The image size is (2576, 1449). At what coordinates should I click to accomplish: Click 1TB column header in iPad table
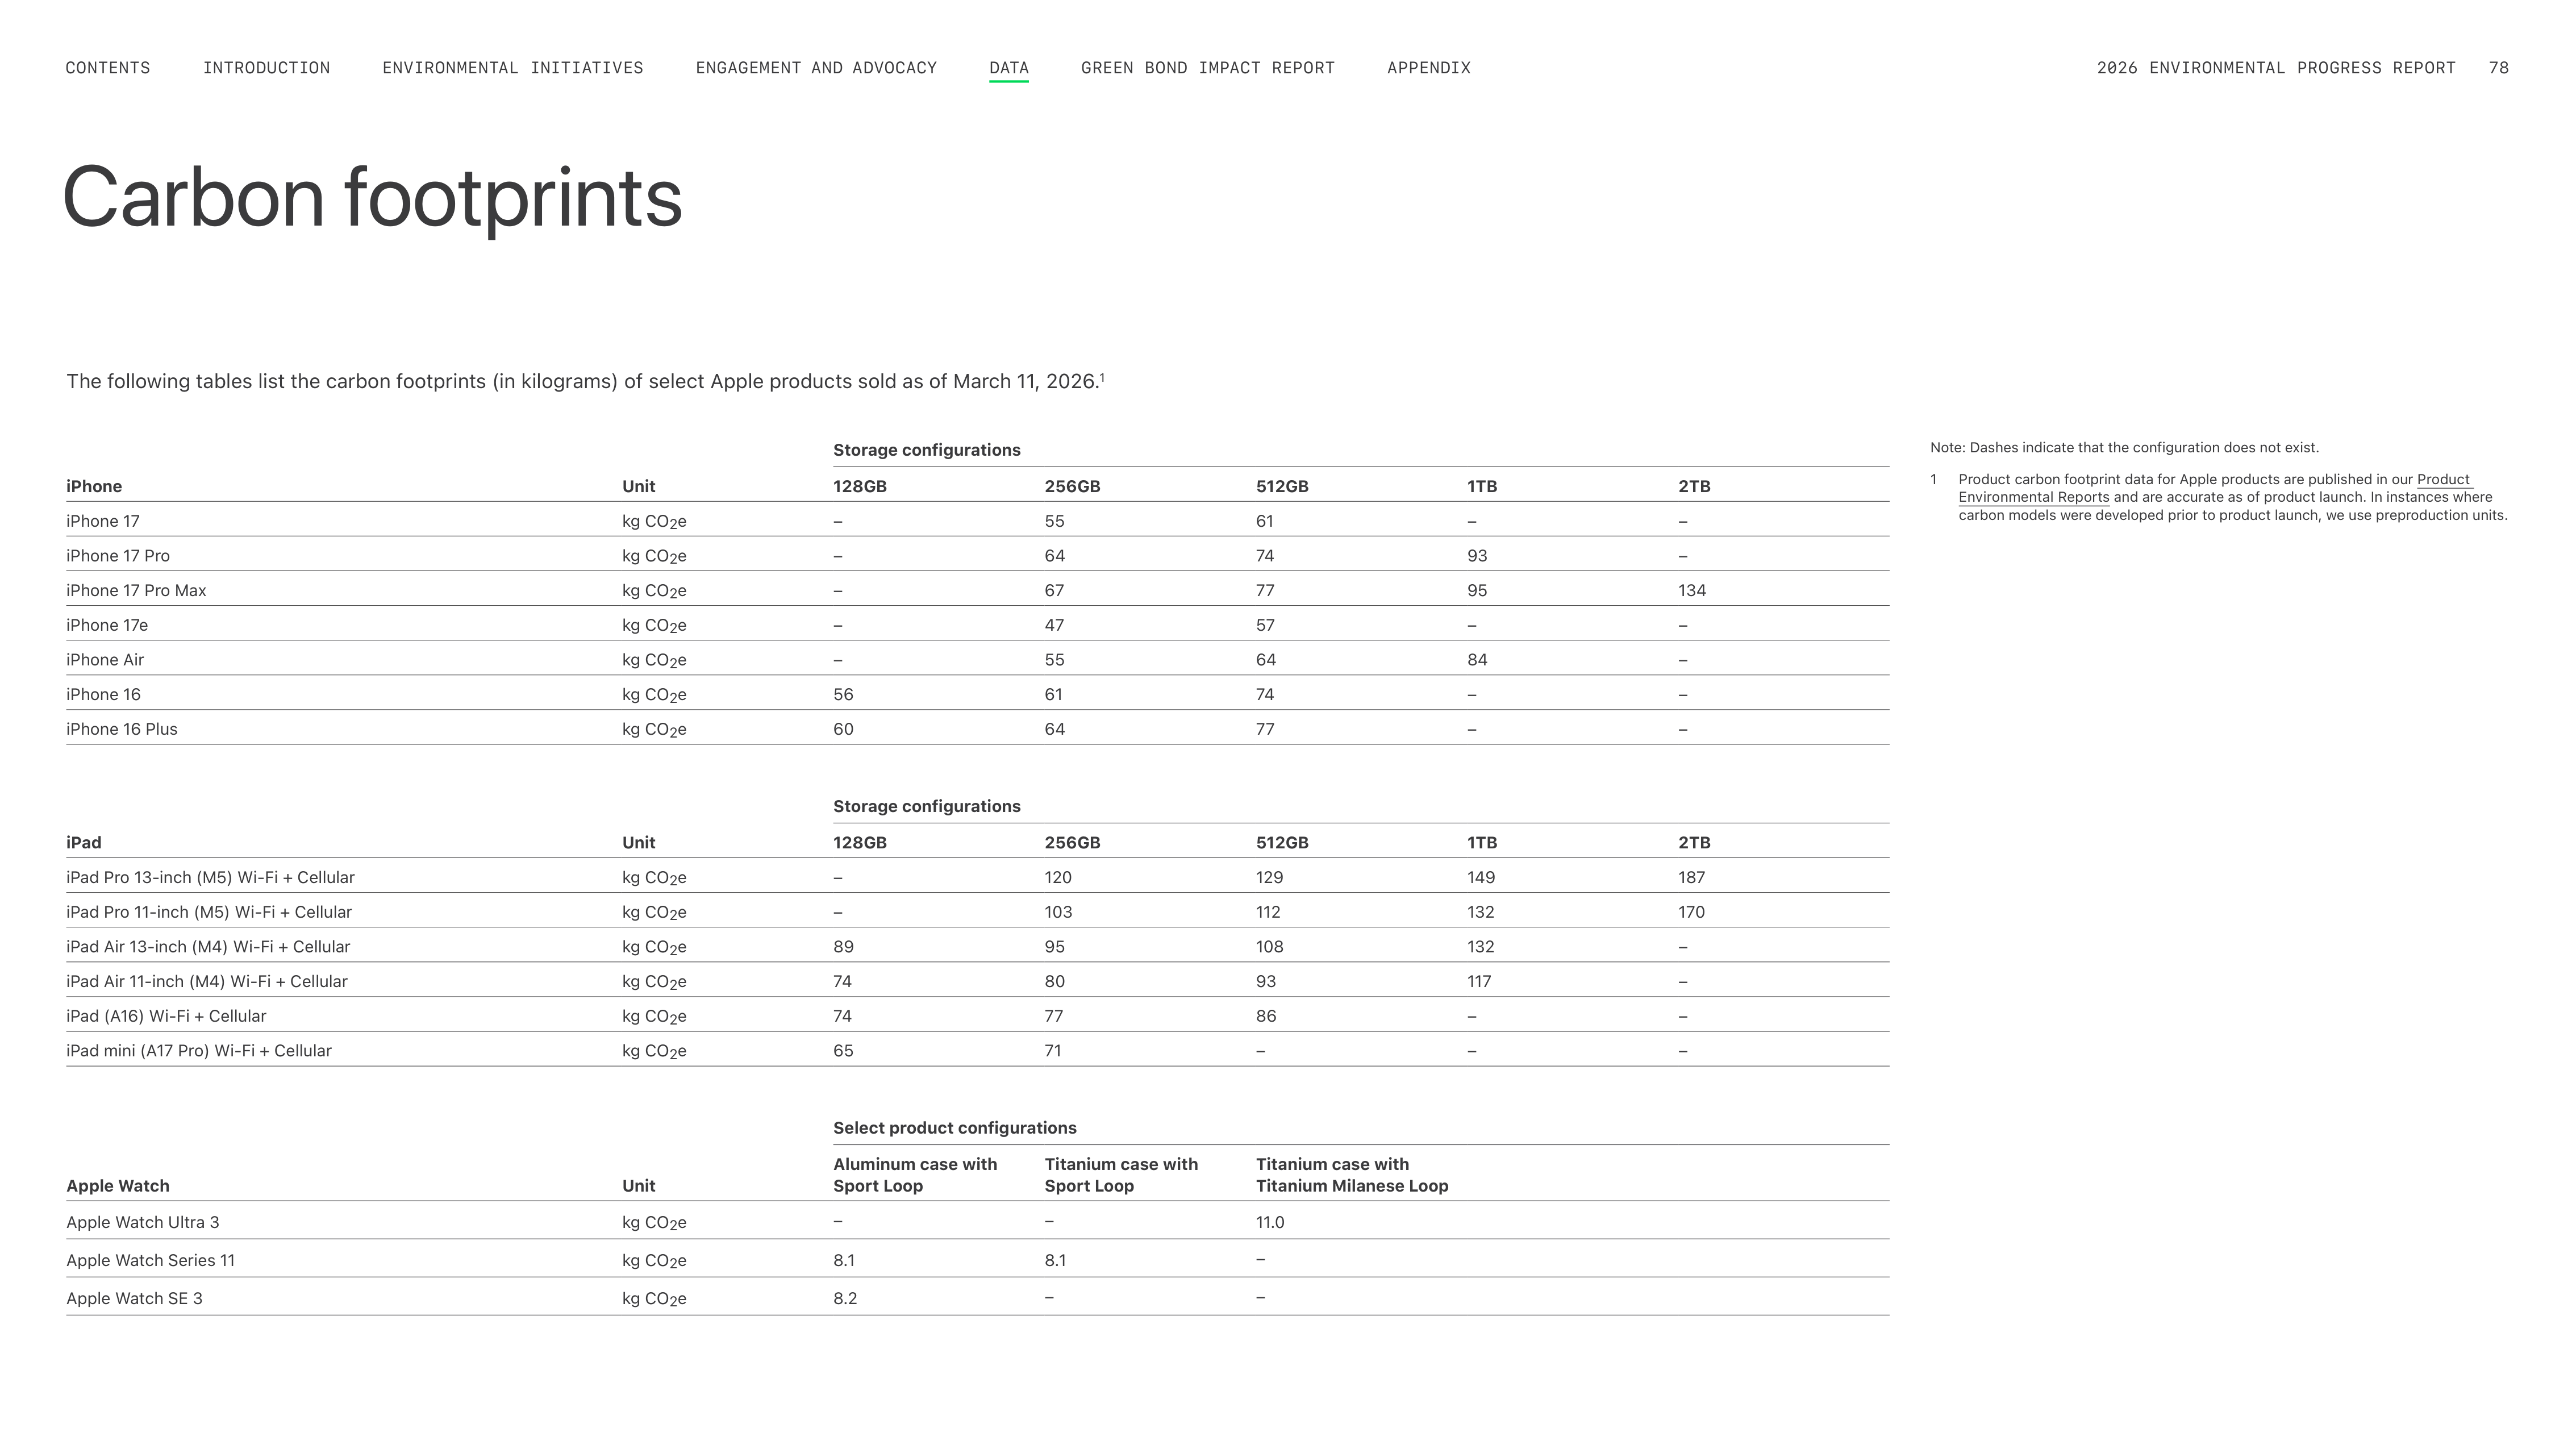pos(1482,843)
